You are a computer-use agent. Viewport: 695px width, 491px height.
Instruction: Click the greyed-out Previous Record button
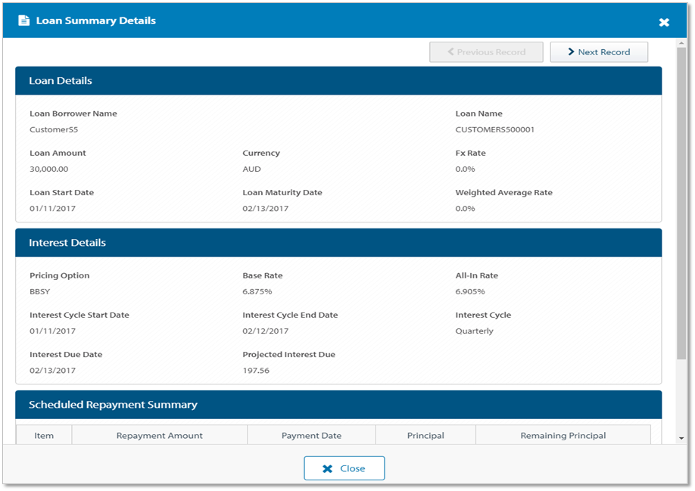pos(486,52)
